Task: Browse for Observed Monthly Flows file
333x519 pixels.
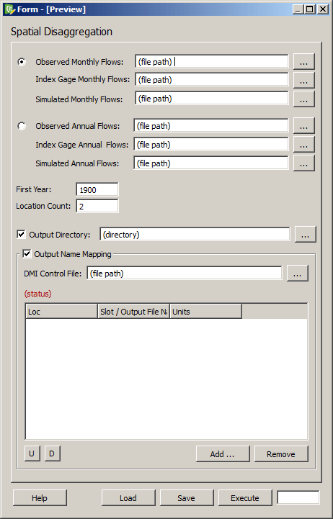Action: [x=304, y=62]
